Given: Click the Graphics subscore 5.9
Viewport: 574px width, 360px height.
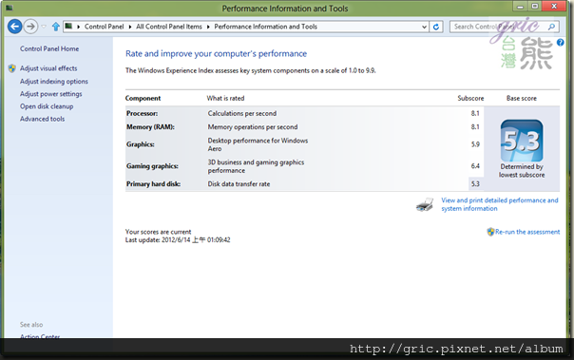Looking at the screenshot, I should [475, 144].
